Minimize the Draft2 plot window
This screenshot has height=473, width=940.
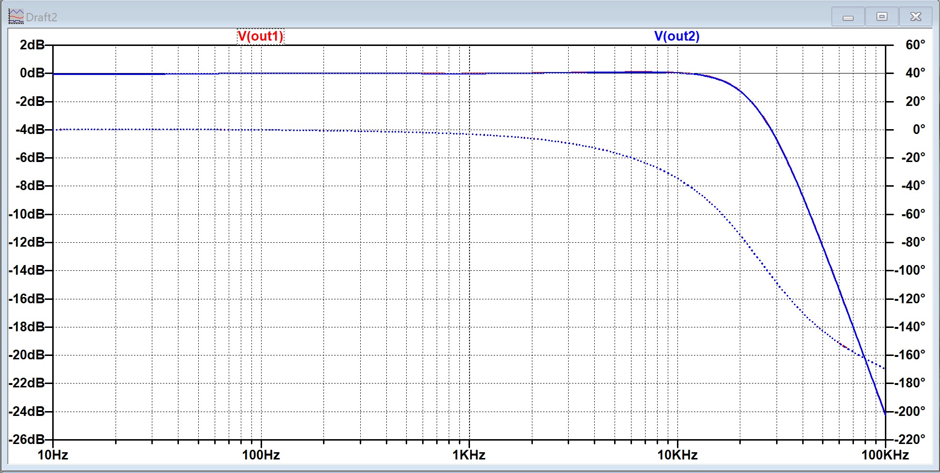pos(848,17)
